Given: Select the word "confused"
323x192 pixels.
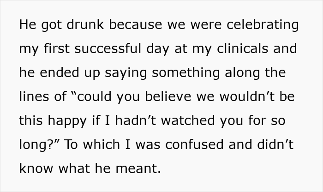Looking at the screenshot, I should 194,144.
